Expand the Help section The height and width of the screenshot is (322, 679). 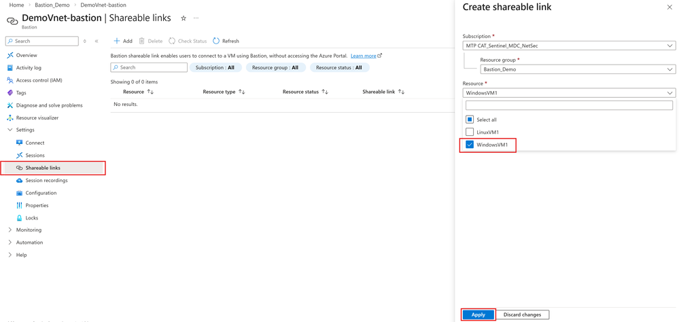pyautogui.click(x=10, y=255)
